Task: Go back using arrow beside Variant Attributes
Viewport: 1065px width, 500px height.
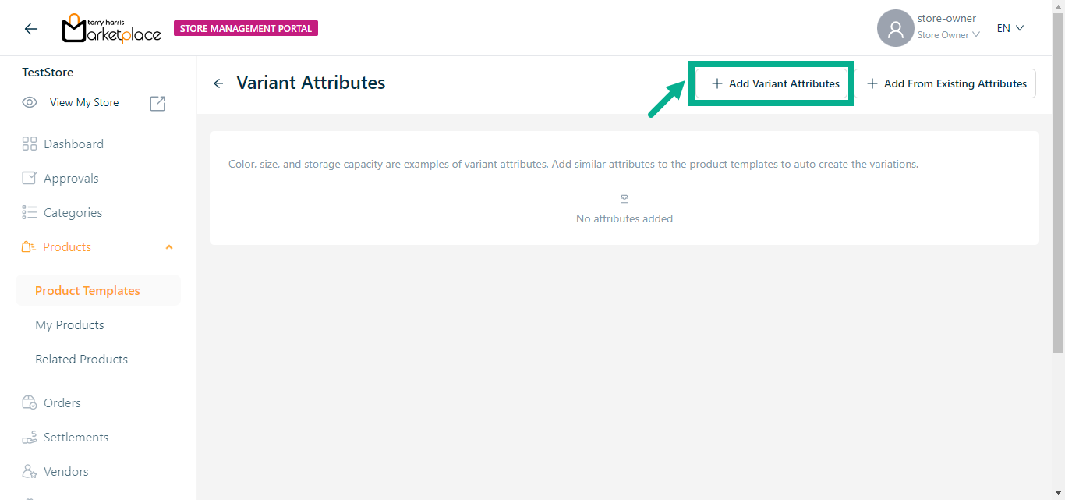Action: point(218,83)
